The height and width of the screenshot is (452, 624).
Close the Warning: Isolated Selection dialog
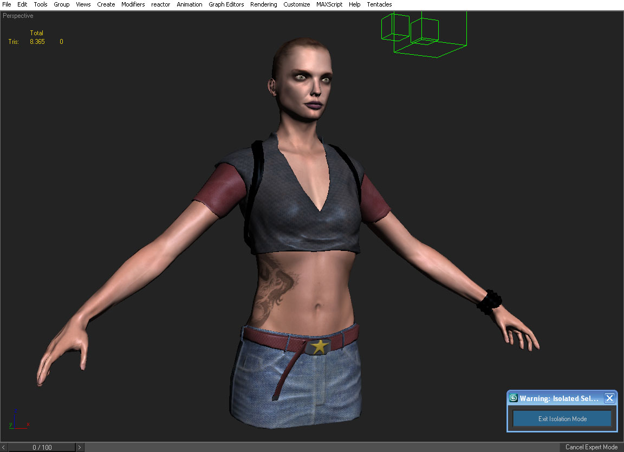click(609, 398)
